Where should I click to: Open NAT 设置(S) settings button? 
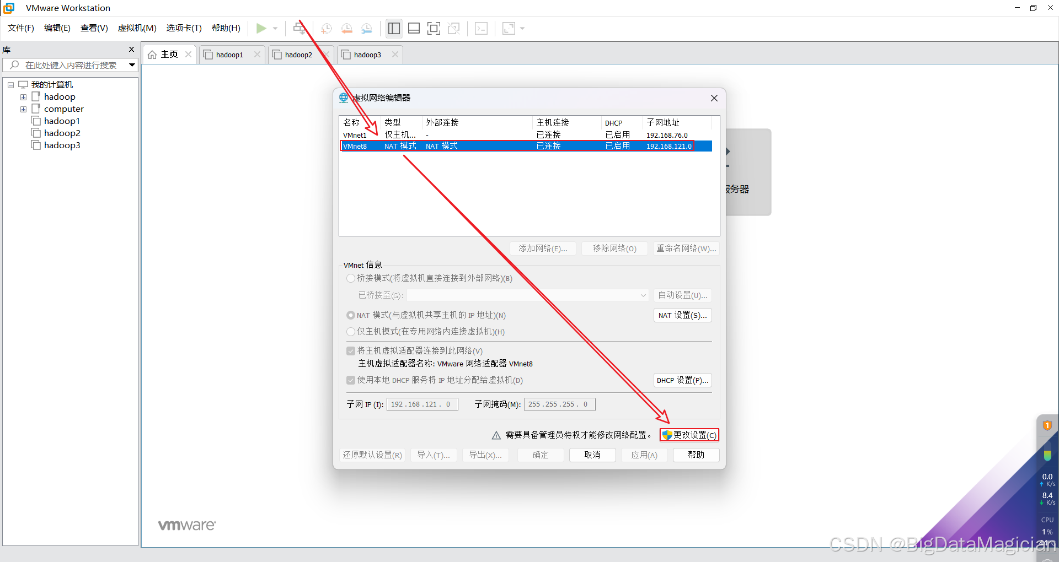click(x=682, y=315)
